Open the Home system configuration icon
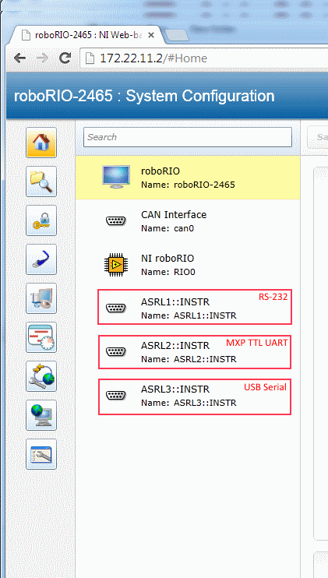 point(41,143)
